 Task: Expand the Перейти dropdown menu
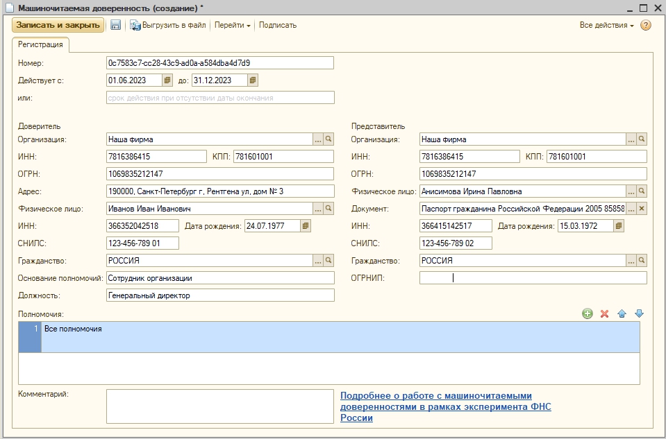(232, 25)
